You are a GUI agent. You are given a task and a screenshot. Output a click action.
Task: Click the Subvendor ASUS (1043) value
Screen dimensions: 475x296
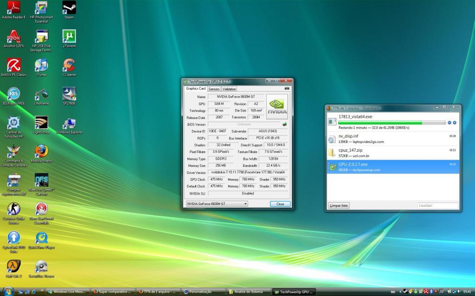[268, 131]
